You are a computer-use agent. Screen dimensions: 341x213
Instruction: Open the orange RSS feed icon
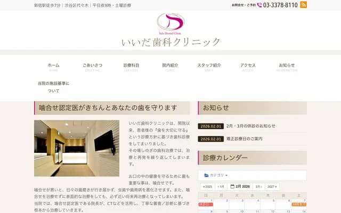tap(303, 5)
